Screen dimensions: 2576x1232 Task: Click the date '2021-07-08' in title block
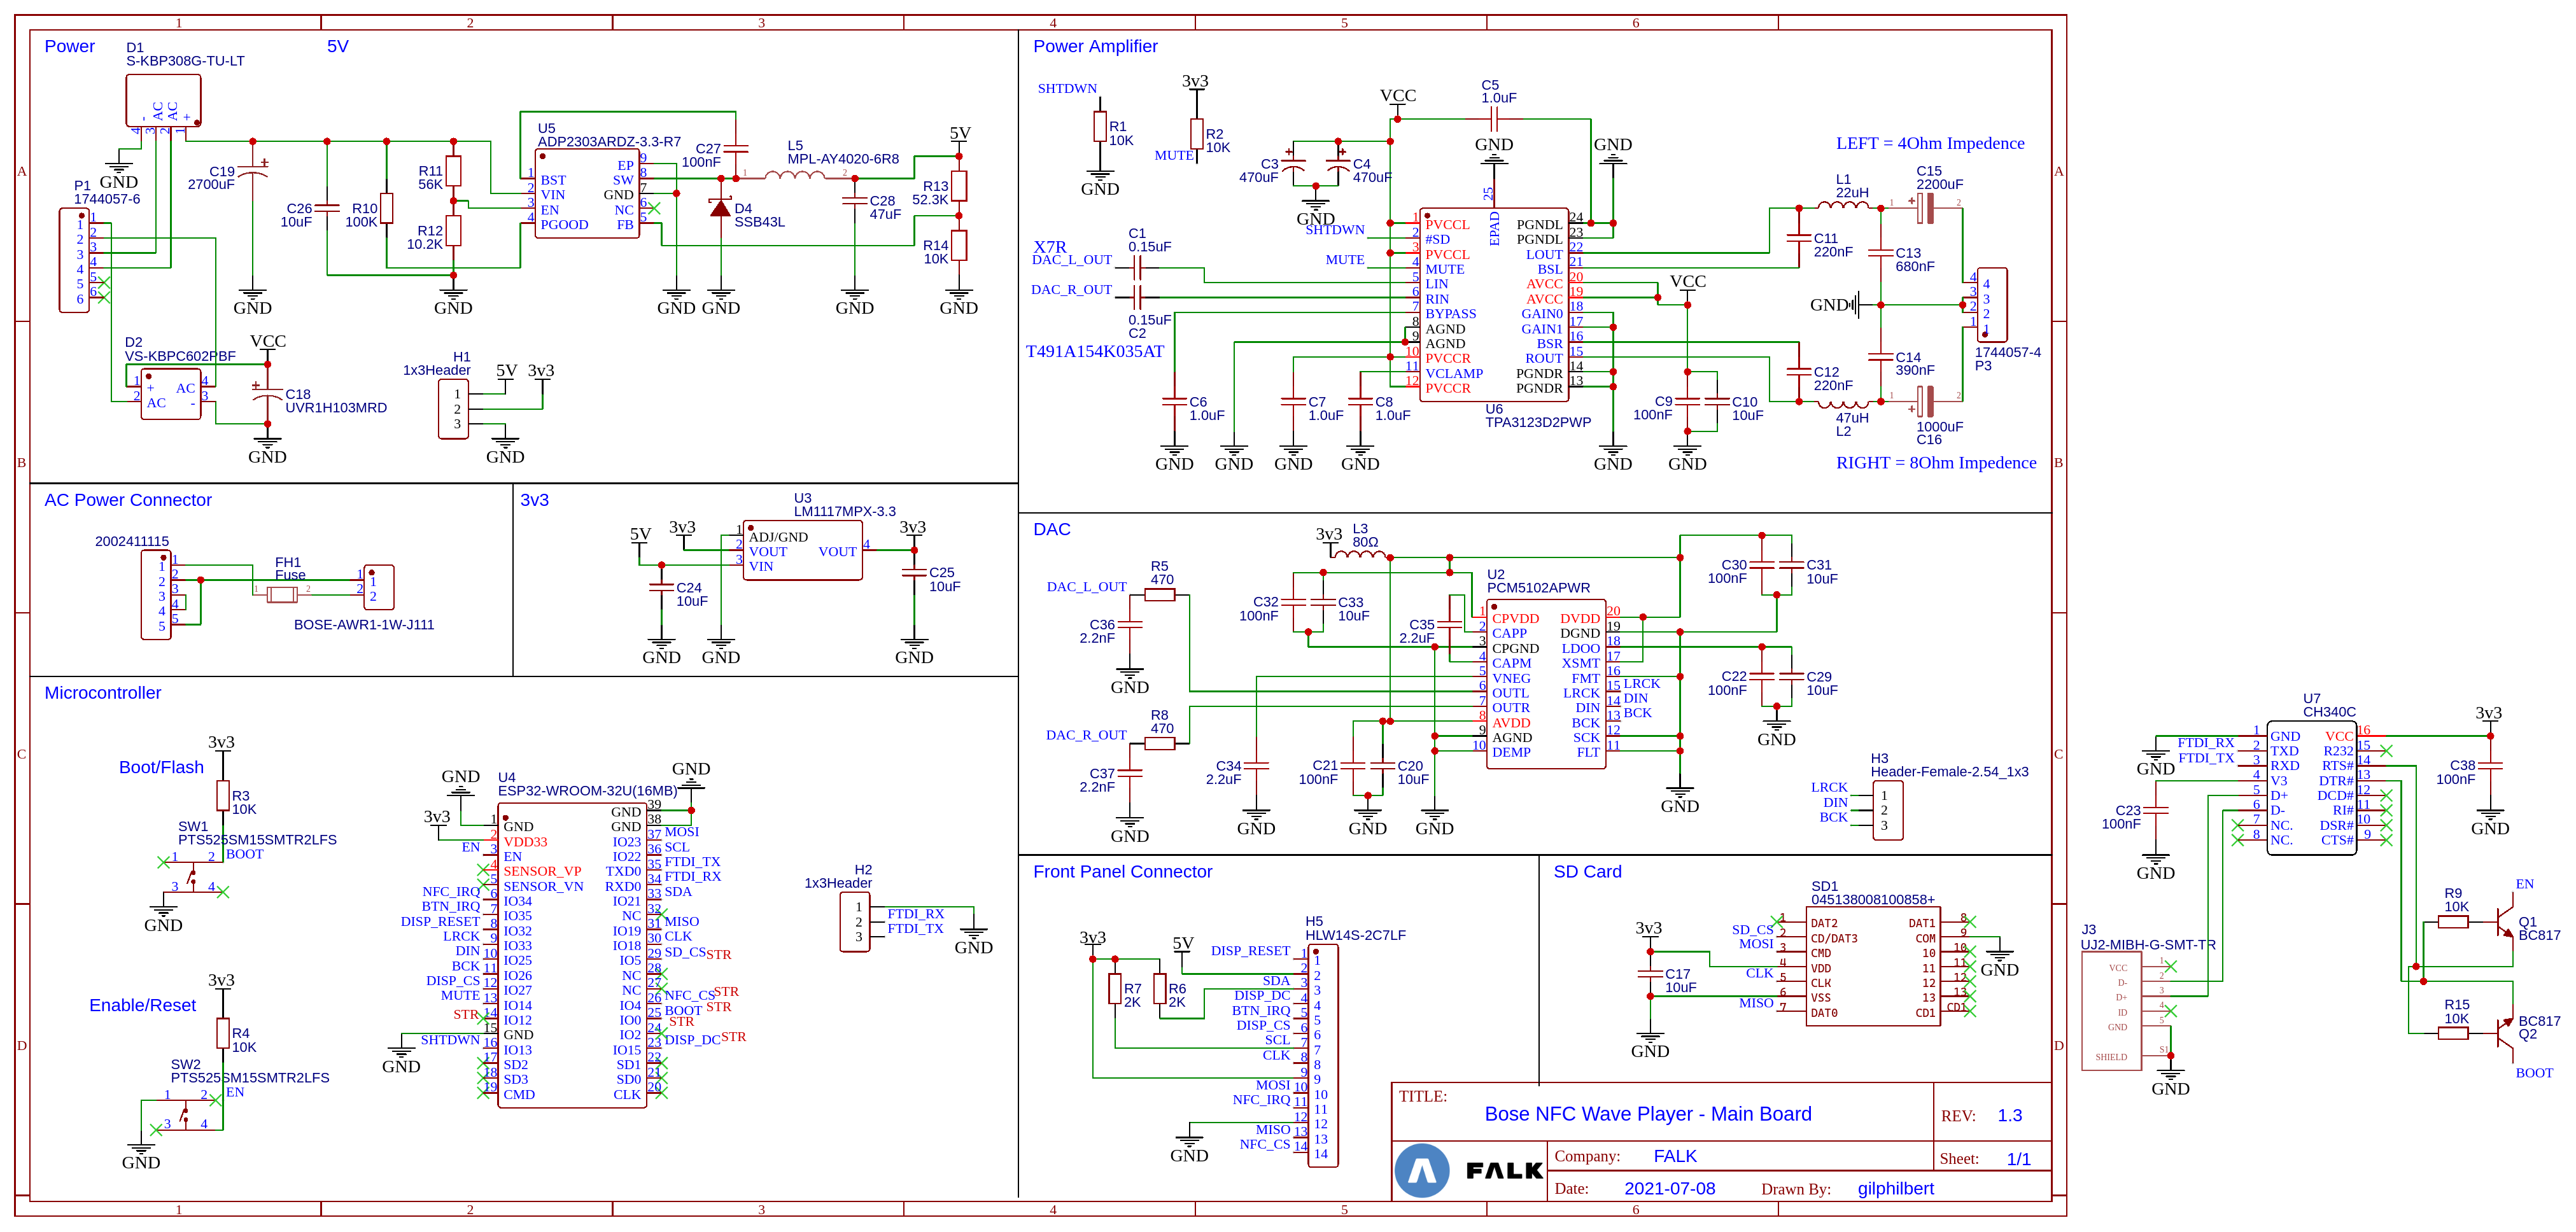click(1669, 1189)
